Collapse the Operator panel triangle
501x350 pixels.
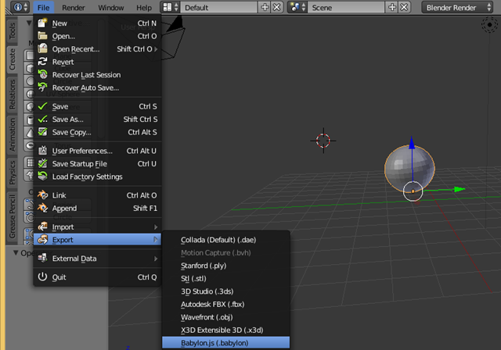(16, 253)
